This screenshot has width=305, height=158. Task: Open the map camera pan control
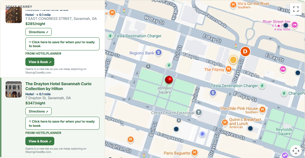pyautogui.click(x=296, y=151)
